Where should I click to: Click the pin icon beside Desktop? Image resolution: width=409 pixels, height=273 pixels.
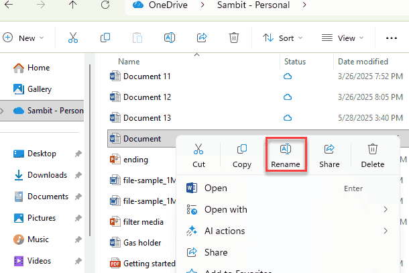[x=78, y=154]
